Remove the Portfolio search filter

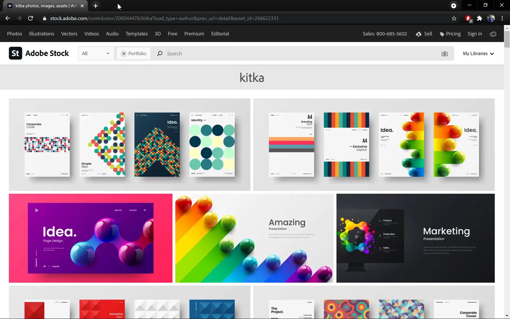click(x=124, y=53)
